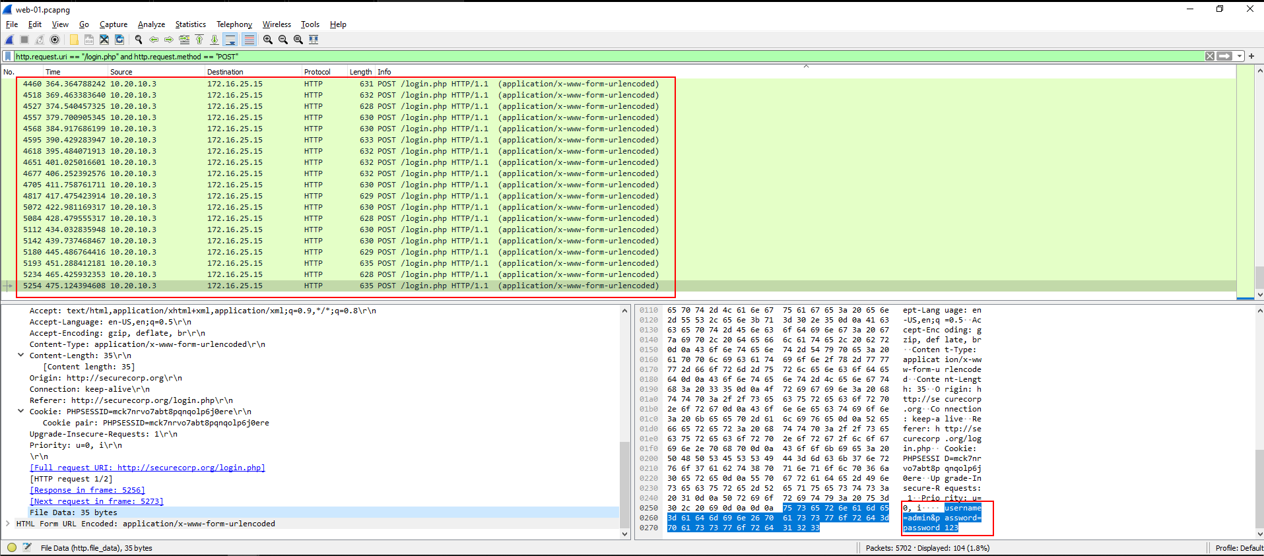Click Profile: Default in status bar
Viewport: 1264px width, 556px height.
(1239, 547)
